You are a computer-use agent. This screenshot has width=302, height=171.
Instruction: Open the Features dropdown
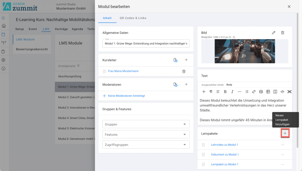pyautogui.click(x=146, y=134)
